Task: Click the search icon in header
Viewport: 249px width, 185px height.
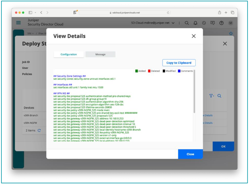Action: click(187, 23)
